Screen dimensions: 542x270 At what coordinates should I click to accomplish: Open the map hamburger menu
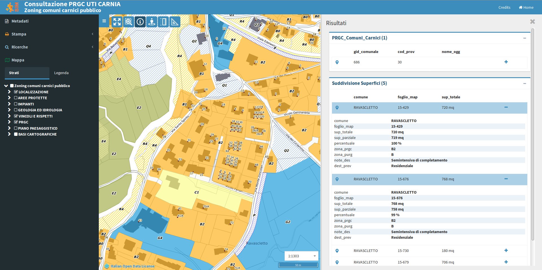(104, 21)
